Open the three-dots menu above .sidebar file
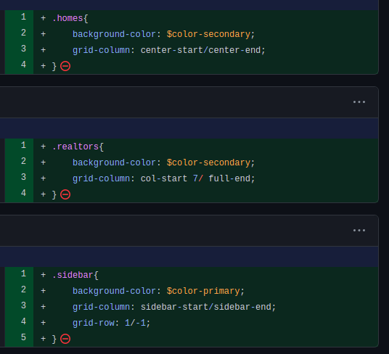The width and height of the screenshot is (389, 354). tap(359, 230)
